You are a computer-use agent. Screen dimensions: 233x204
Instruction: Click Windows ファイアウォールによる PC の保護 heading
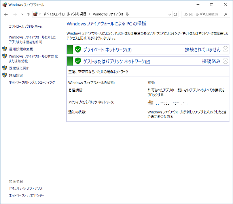[x=106, y=24]
